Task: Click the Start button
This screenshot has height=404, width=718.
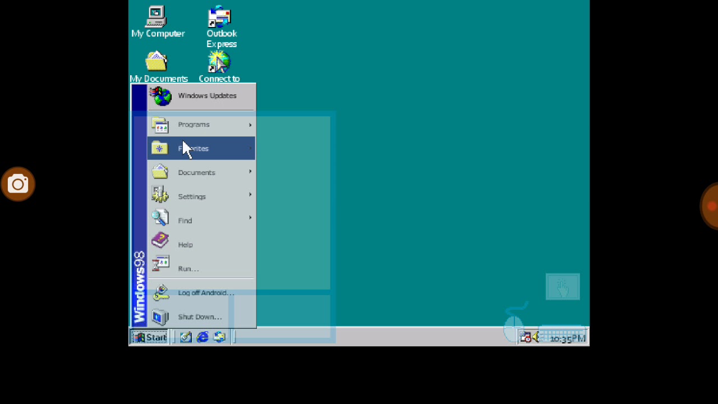Action: (x=149, y=337)
